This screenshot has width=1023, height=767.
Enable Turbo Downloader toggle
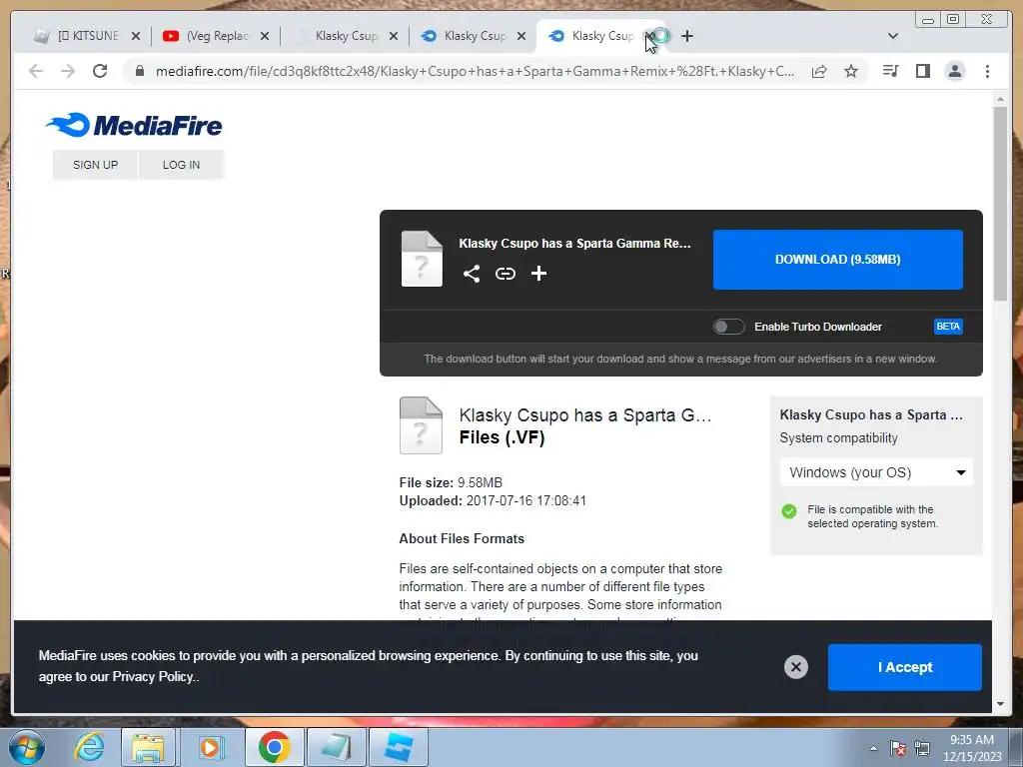click(x=728, y=327)
